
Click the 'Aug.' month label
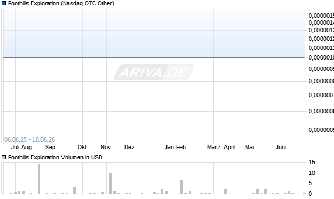27,147
